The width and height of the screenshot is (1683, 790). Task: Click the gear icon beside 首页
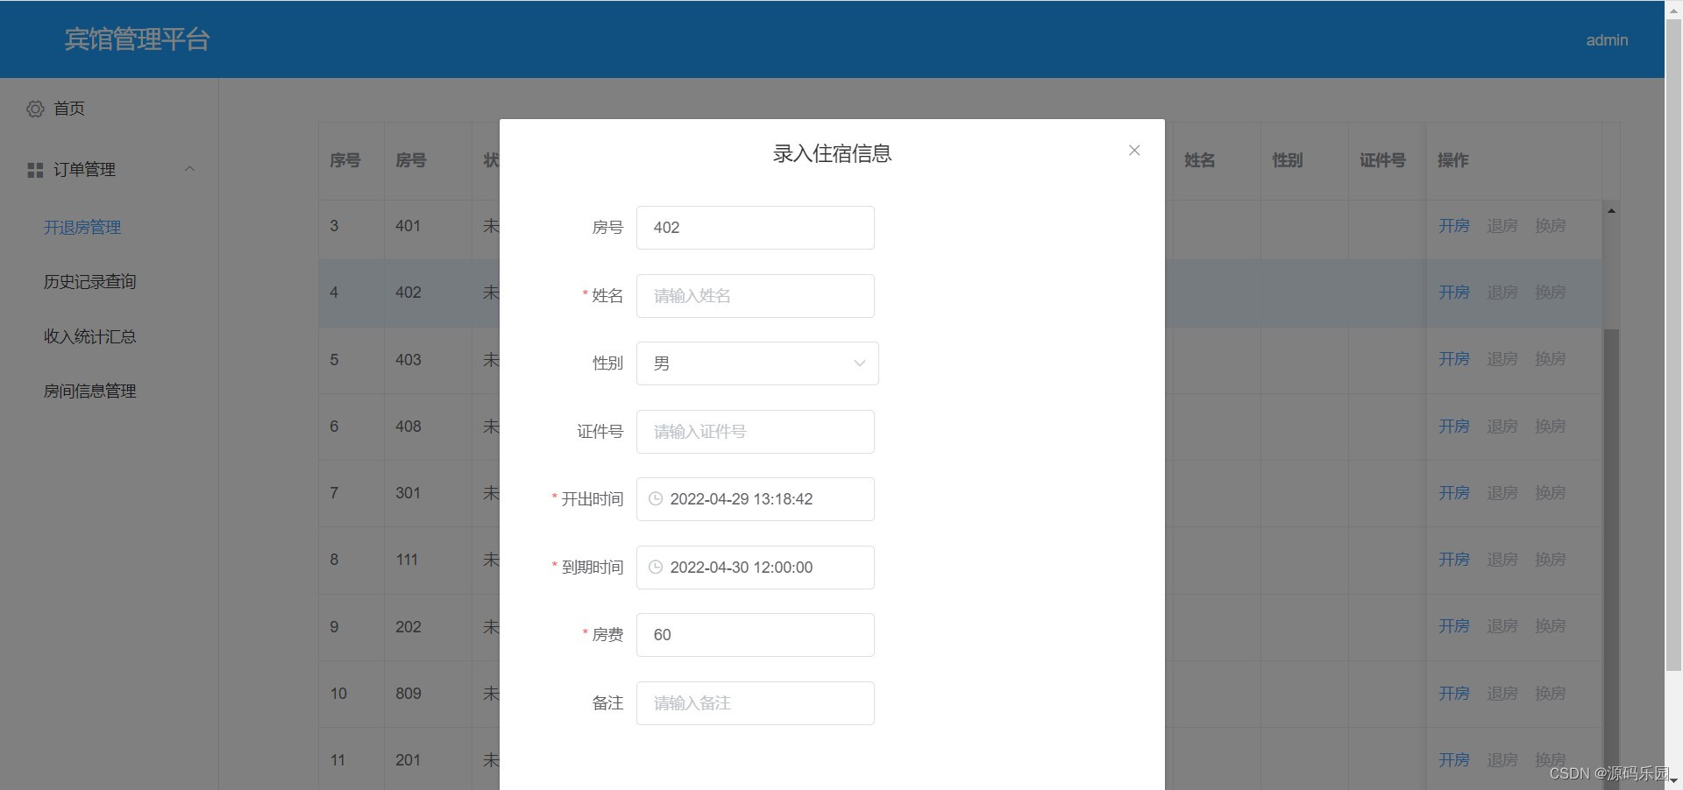tap(35, 108)
